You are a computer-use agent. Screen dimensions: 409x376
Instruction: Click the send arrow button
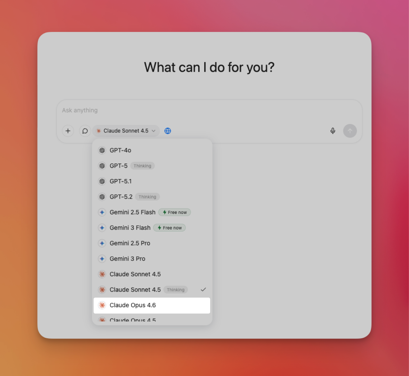click(x=350, y=131)
